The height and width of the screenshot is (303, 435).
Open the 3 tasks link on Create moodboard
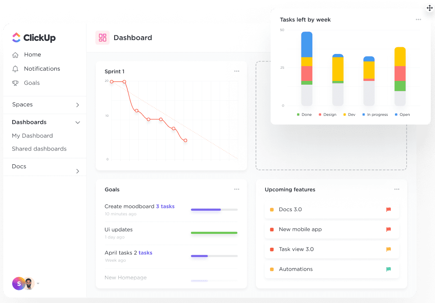pyautogui.click(x=165, y=206)
